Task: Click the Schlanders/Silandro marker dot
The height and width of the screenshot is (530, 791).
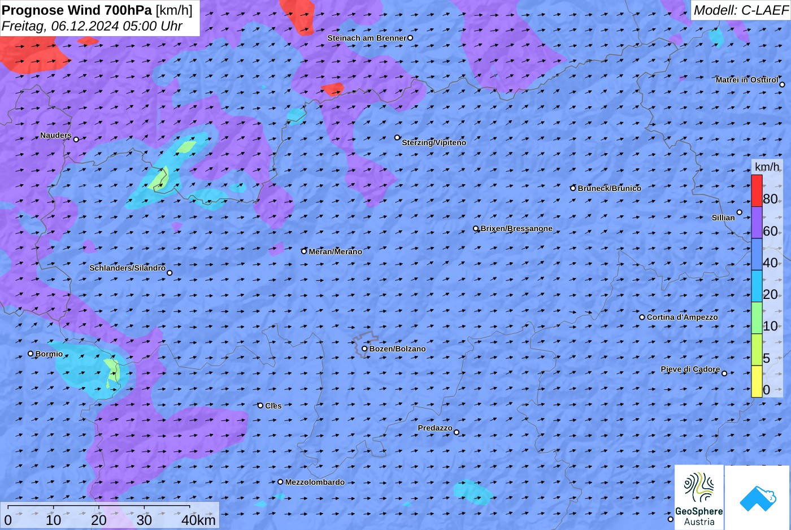Action: (169, 273)
